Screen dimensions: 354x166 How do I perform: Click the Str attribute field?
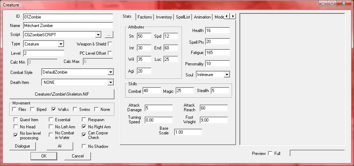click(144, 36)
